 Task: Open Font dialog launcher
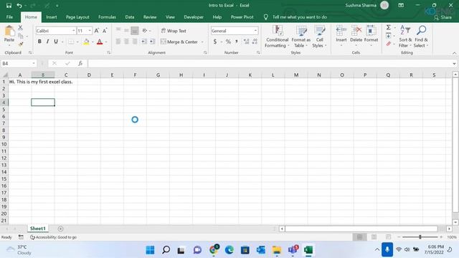108,52
